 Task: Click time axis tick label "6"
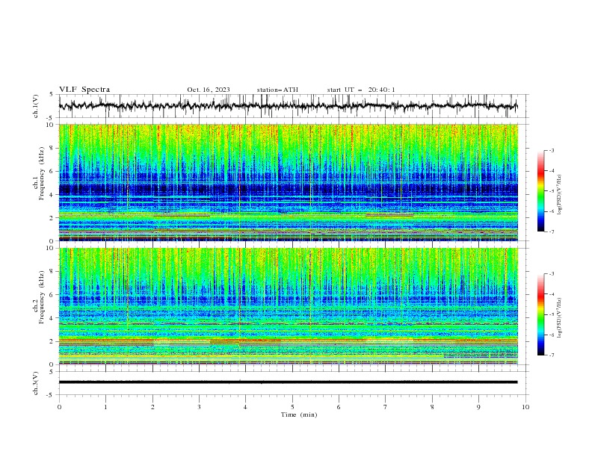339,407
